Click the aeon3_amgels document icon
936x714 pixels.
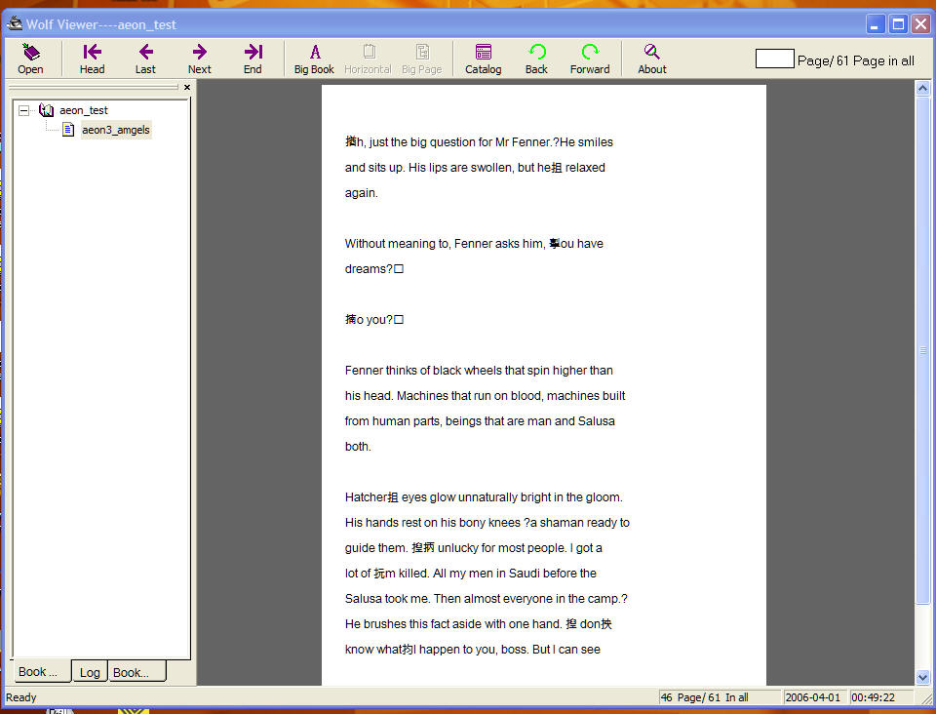coord(68,129)
